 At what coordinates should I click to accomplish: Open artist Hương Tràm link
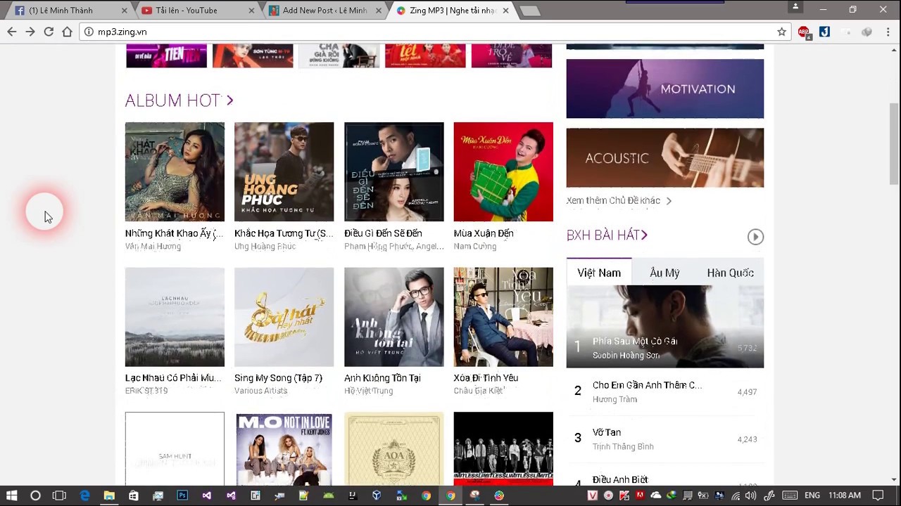click(x=615, y=399)
